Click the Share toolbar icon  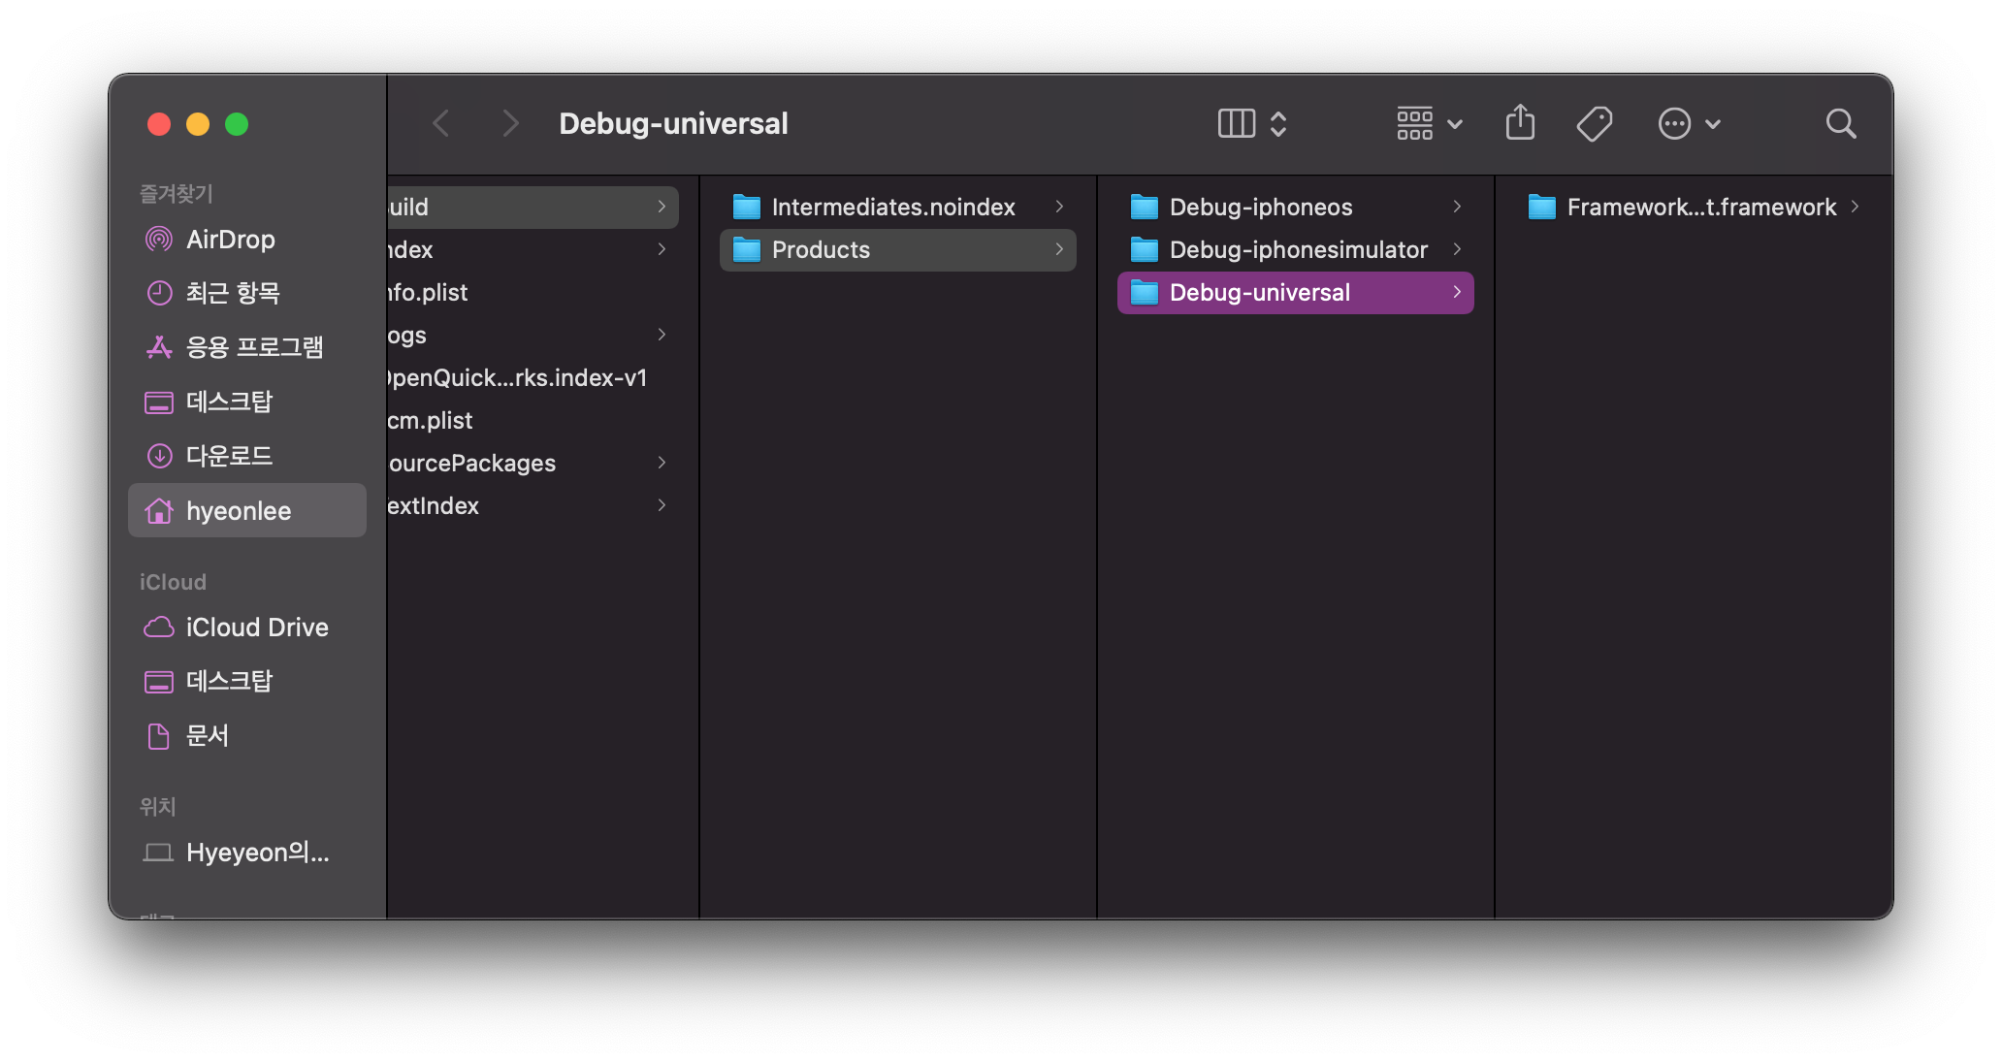[1520, 123]
